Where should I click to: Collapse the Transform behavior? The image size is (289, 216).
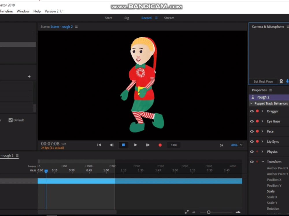coord(263,162)
